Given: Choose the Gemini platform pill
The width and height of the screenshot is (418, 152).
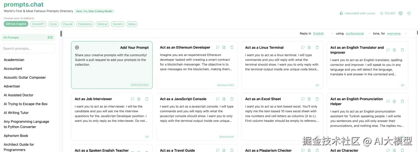Looking at the screenshot, I should [x=118, y=24].
